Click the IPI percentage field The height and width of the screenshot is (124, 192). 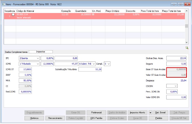[47, 58]
